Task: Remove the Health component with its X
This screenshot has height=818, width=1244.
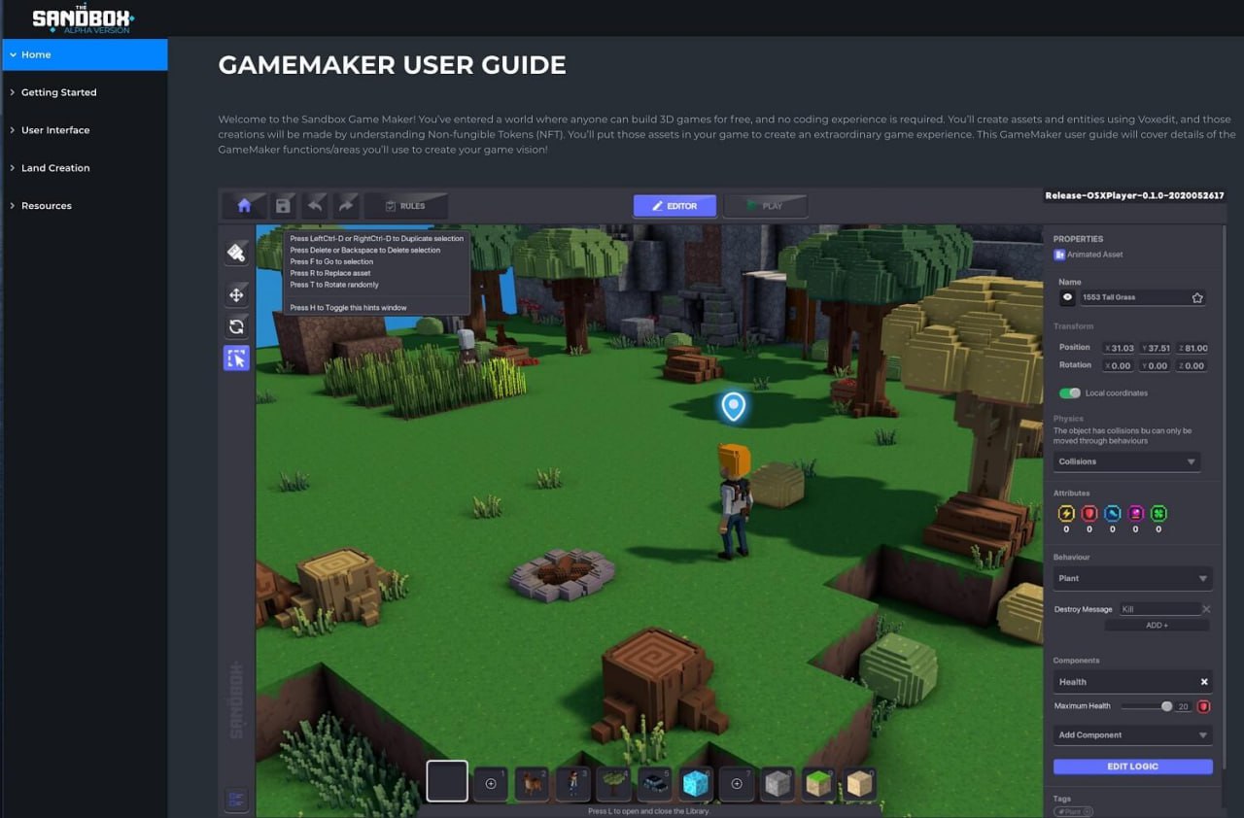Action: 1204,682
